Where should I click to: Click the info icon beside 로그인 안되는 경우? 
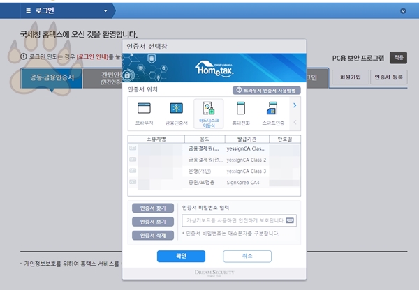coord(24,56)
